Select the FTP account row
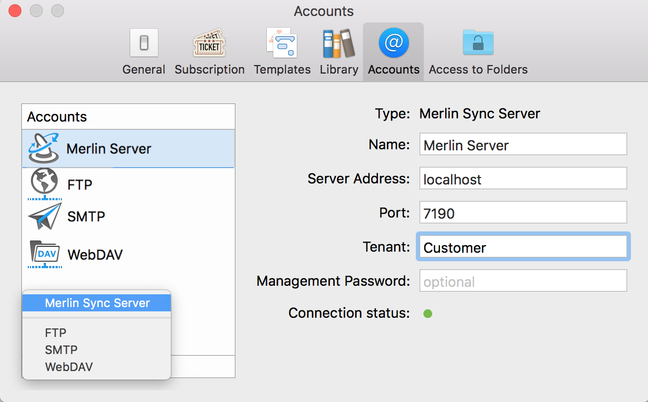The width and height of the screenshot is (648, 402). click(x=128, y=184)
